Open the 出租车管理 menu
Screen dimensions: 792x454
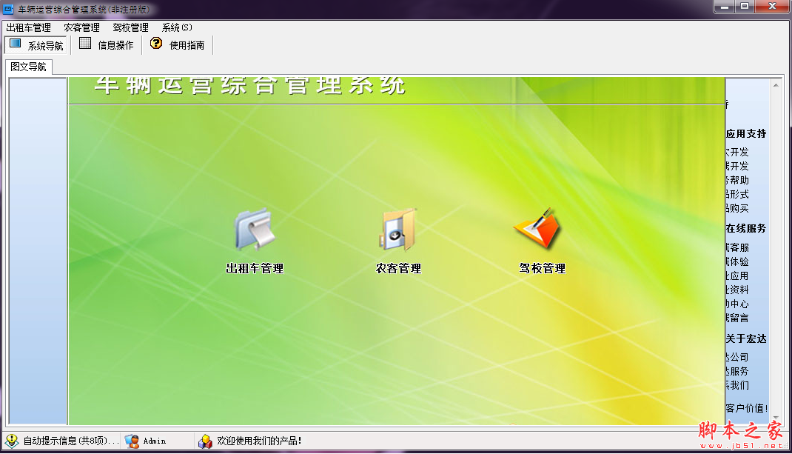click(x=28, y=27)
